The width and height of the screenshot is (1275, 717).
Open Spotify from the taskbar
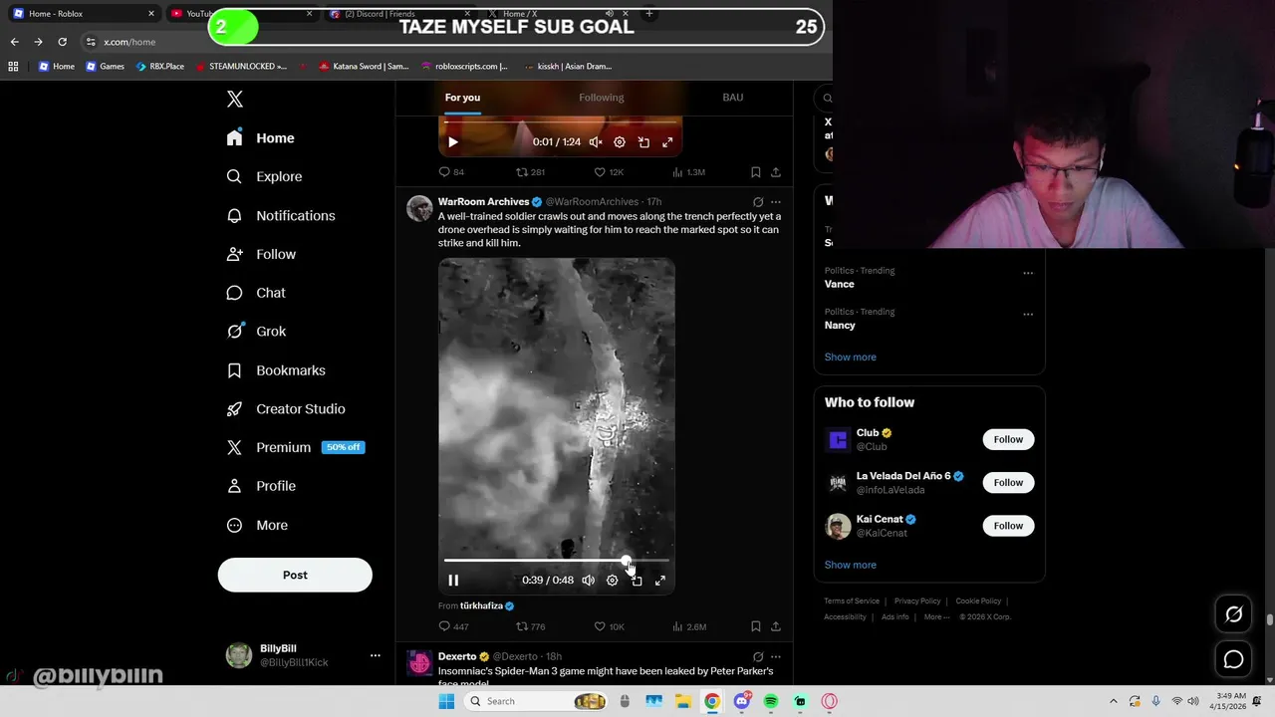[771, 701]
